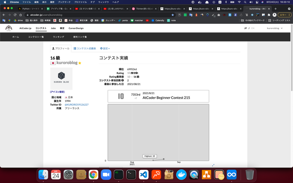Bookmark this page with the star icon

[x=173, y=15]
